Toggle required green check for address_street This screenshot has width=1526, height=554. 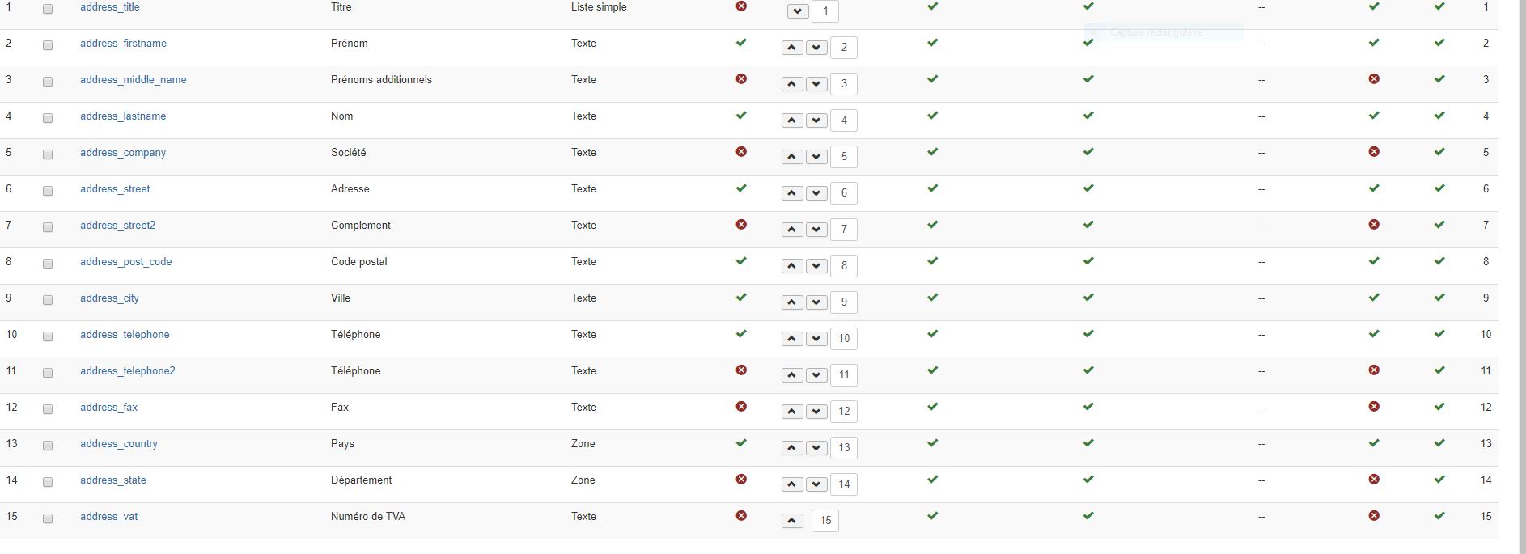coord(741,188)
